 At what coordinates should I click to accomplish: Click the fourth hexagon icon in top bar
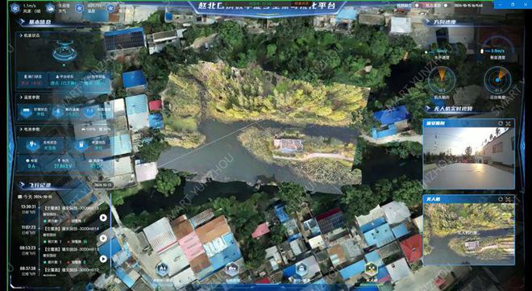point(110,8)
